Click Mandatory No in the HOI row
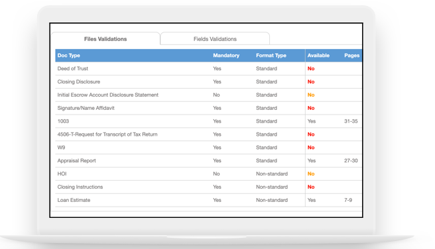The height and width of the screenshot is (249, 435). pos(216,174)
